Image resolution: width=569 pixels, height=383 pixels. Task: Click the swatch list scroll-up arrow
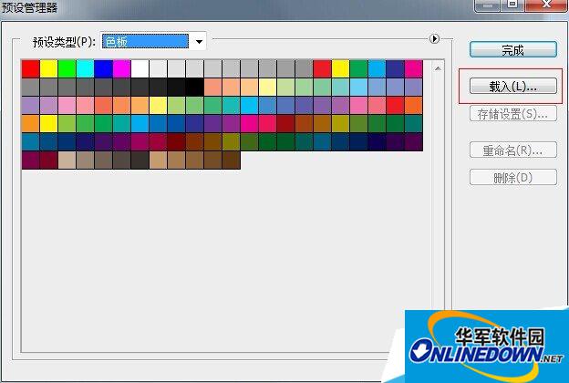coord(438,68)
